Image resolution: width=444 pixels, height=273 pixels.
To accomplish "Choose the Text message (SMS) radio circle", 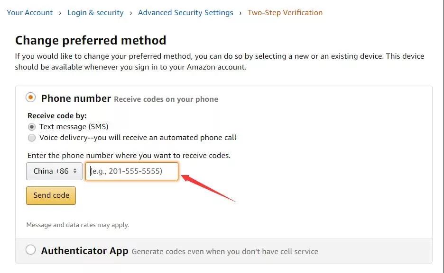I will (x=32, y=127).
